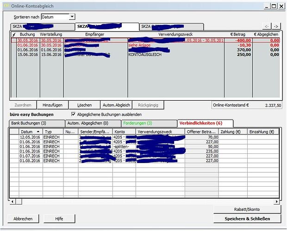This screenshot has height=231, width=287.
Task: Click the Buchung column header
Action: click(27, 34)
